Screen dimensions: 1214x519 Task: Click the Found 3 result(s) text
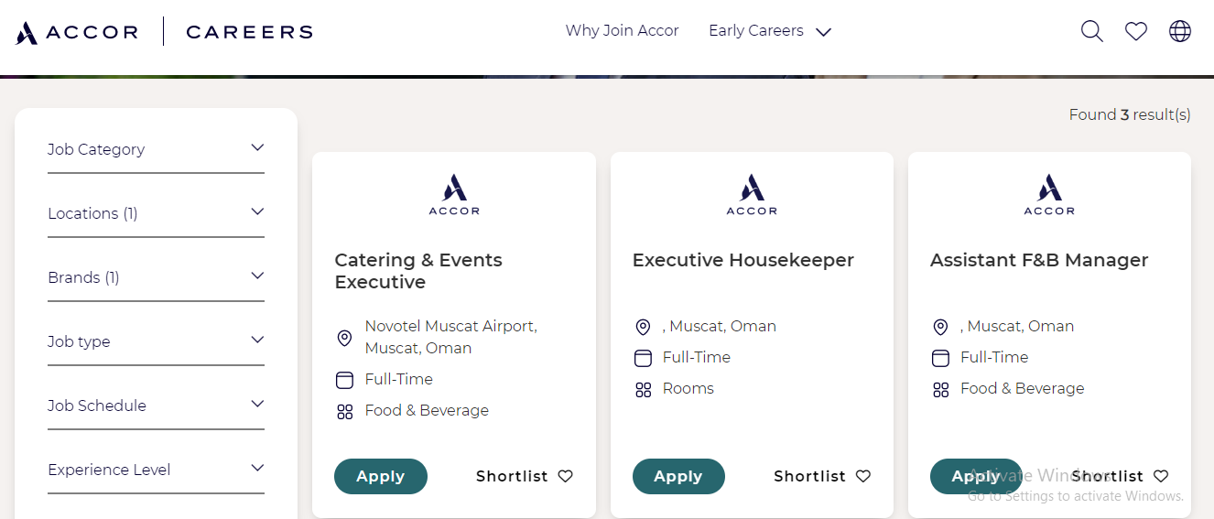coord(1130,115)
